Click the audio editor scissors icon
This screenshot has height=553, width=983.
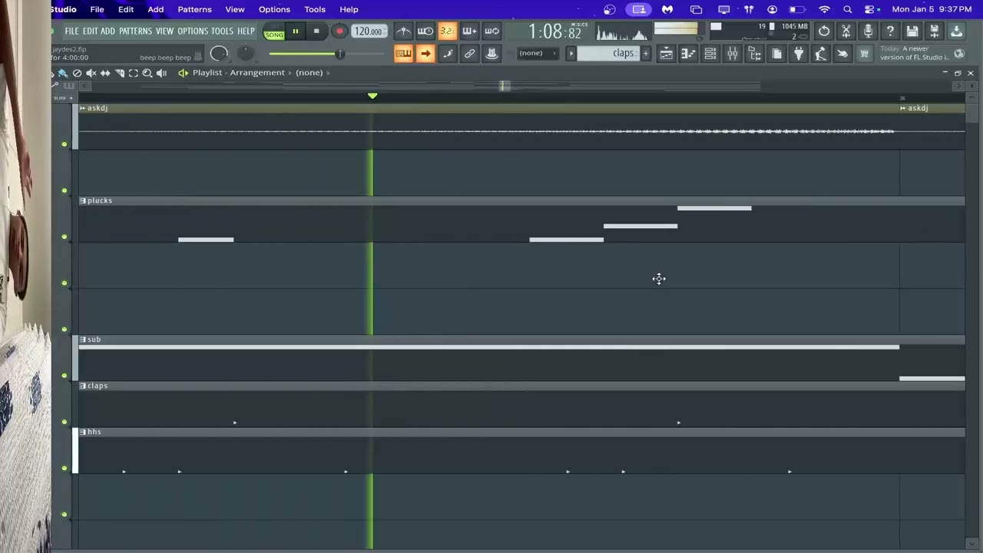point(846,31)
